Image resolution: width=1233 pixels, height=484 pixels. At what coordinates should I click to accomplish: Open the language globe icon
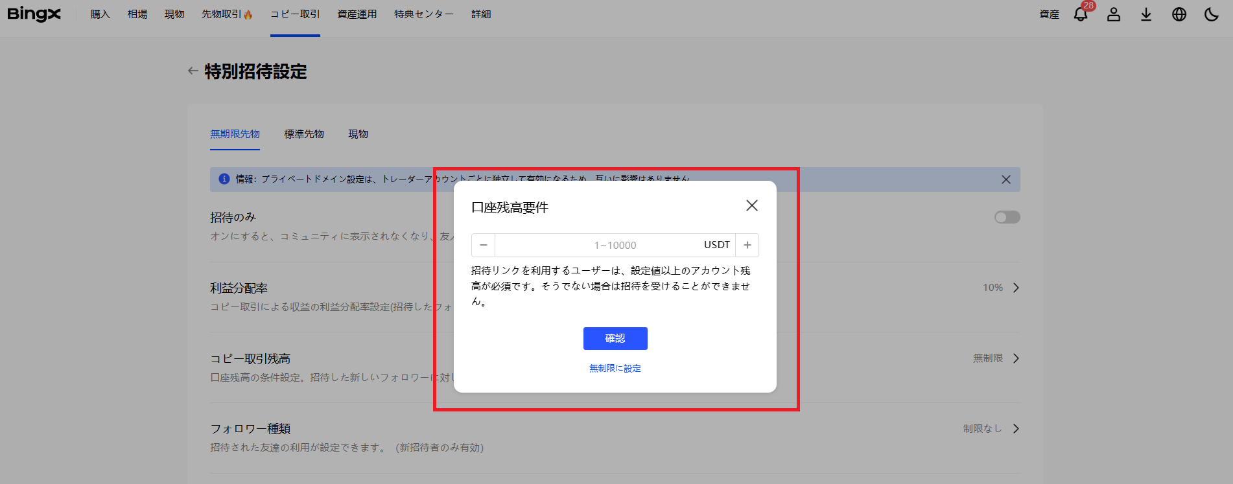pos(1179,14)
